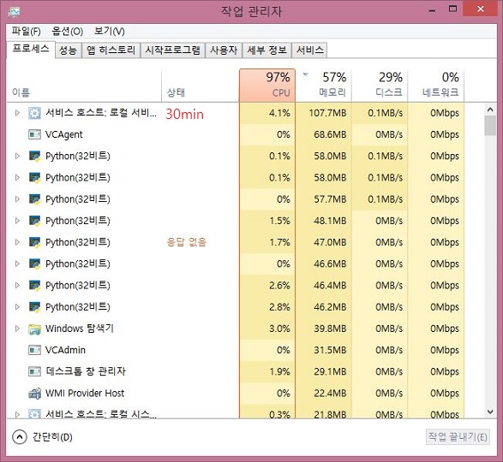503x462 pixels.
Task: Select the 프로세스 tab
Action: (x=31, y=50)
